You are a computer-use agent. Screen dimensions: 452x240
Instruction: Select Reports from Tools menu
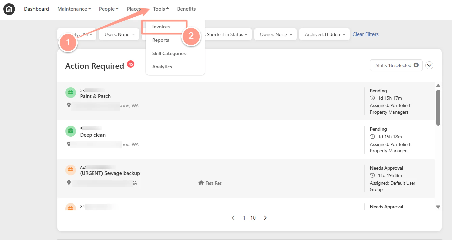click(161, 40)
